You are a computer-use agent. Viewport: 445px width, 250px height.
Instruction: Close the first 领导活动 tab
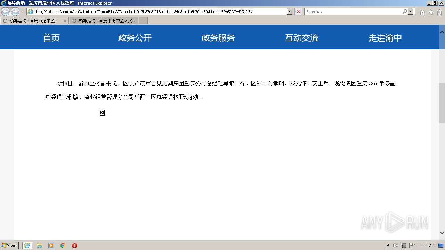[65, 21]
